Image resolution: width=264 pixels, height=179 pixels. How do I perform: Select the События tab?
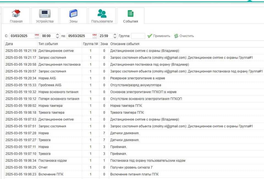click(131, 16)
